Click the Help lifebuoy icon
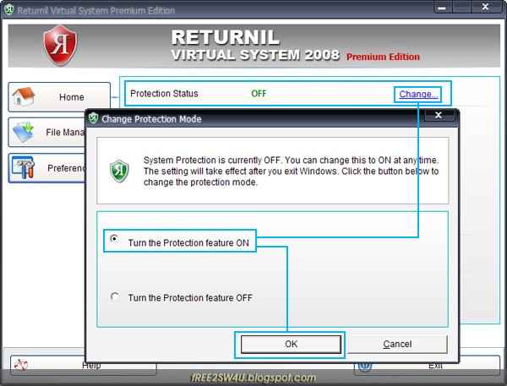Viewport: 507px width, 386px height. [x=20, y=366]
